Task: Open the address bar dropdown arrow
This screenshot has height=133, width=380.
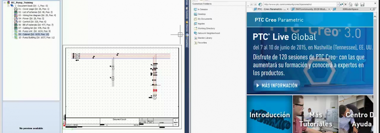Action: (338, 4)
